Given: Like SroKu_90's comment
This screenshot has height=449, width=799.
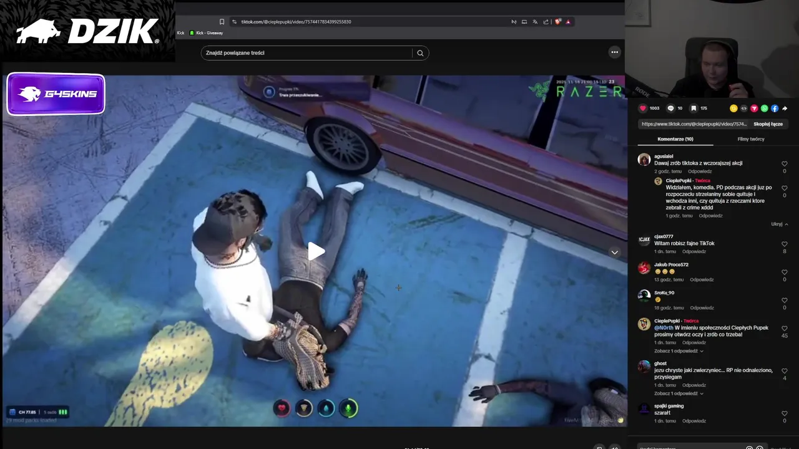Looking at the screenshot, I should [785, 301].
